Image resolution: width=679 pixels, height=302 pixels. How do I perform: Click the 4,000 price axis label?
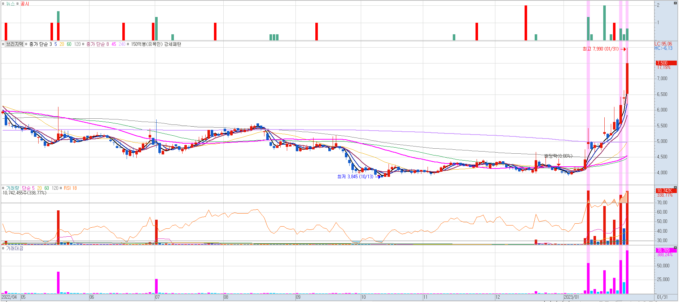pyautogui.click(x=662, y=172)
